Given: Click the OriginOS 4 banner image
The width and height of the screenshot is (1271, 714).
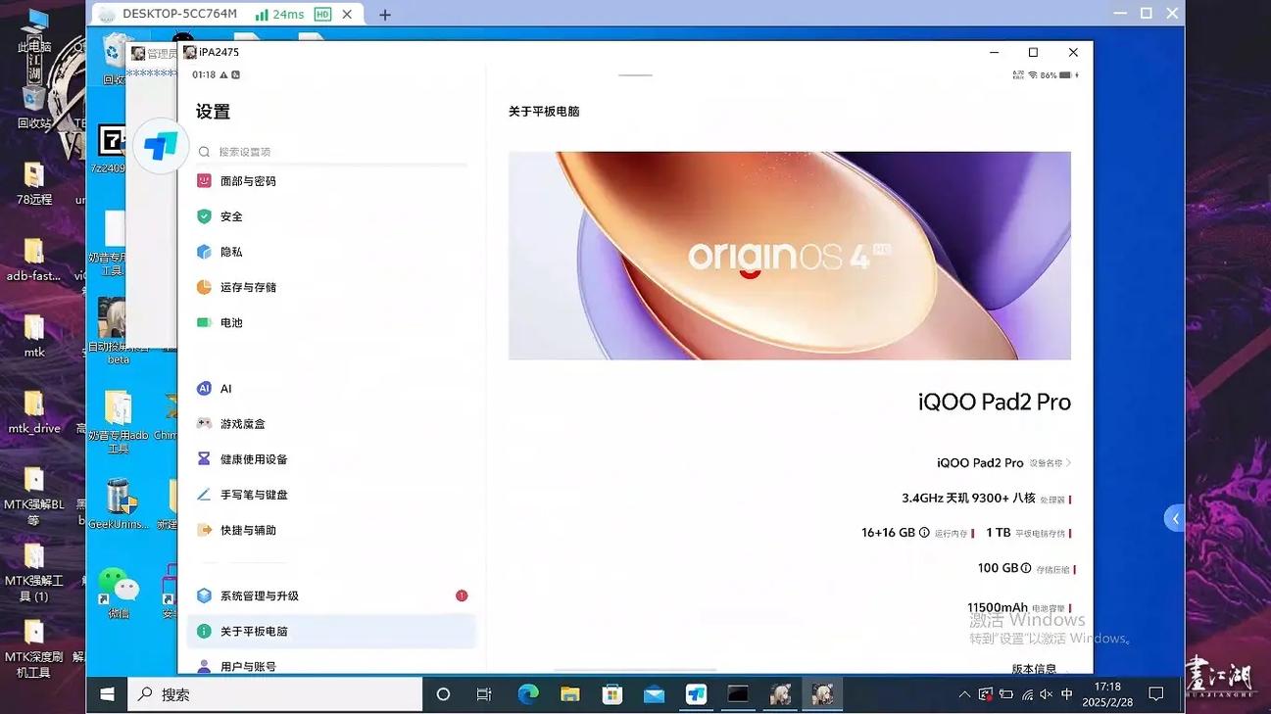Looking at the screenshot, I should tap(789, 256).
